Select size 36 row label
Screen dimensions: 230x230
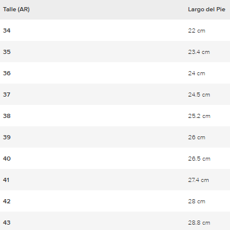[x=7, y=74]
